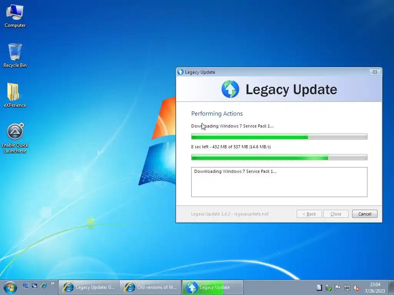Open the Windows Start menu orb
Viewport: 394px width, 295px height.
(x=10, y=287)
